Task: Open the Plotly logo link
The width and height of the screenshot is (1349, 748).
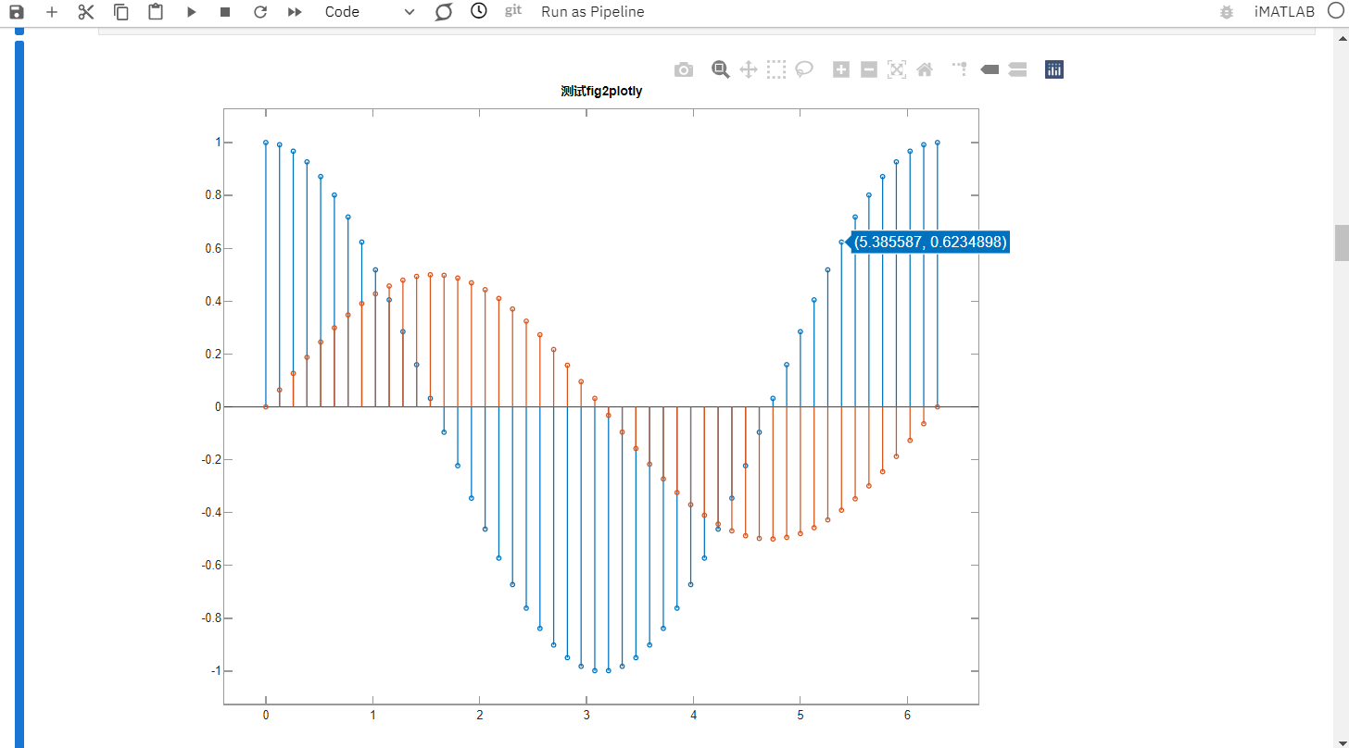Action: click(1054, 69)
